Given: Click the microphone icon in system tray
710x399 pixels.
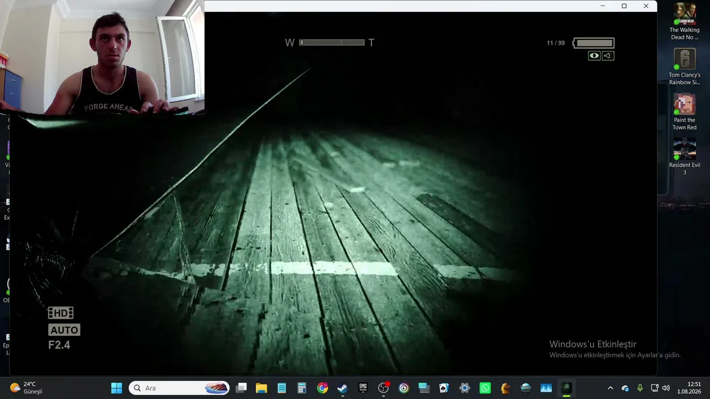Looking at the screenshot, I should click(x=640, y=388).
